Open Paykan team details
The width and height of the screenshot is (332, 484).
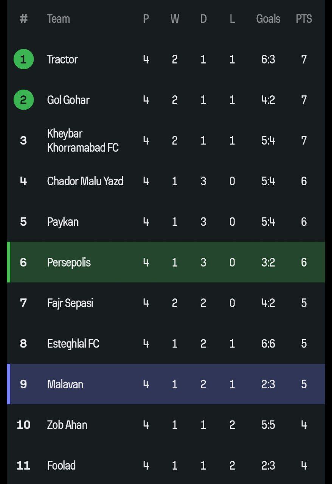(x=63, y=222)
